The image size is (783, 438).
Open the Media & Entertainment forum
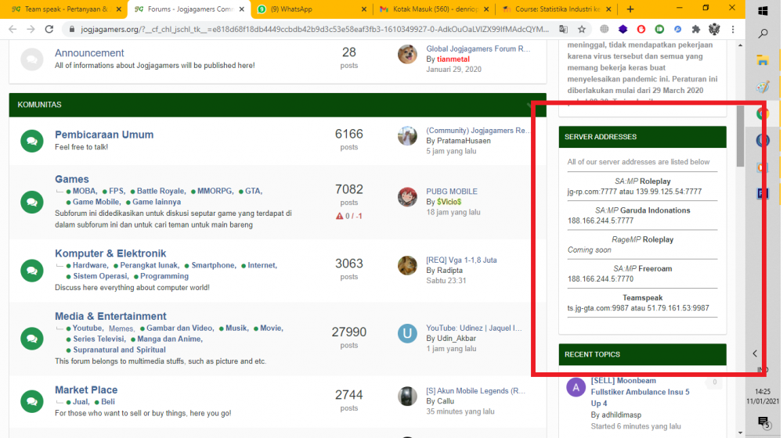(x=110, y=316)
